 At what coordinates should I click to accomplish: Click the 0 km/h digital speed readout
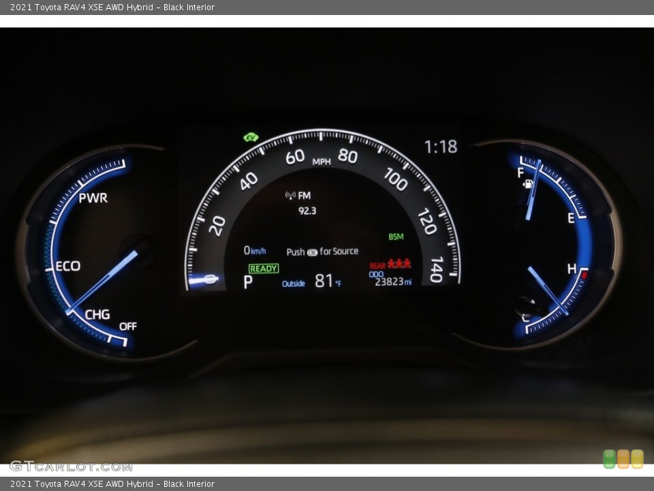click(254, 250)
